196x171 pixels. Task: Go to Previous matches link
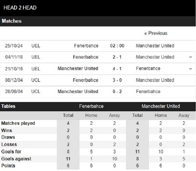coord(156,33)
